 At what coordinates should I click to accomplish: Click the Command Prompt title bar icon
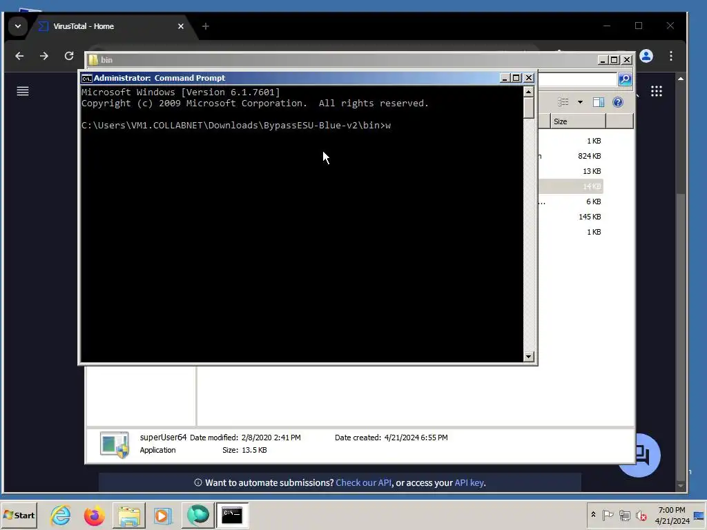(86, 78)
